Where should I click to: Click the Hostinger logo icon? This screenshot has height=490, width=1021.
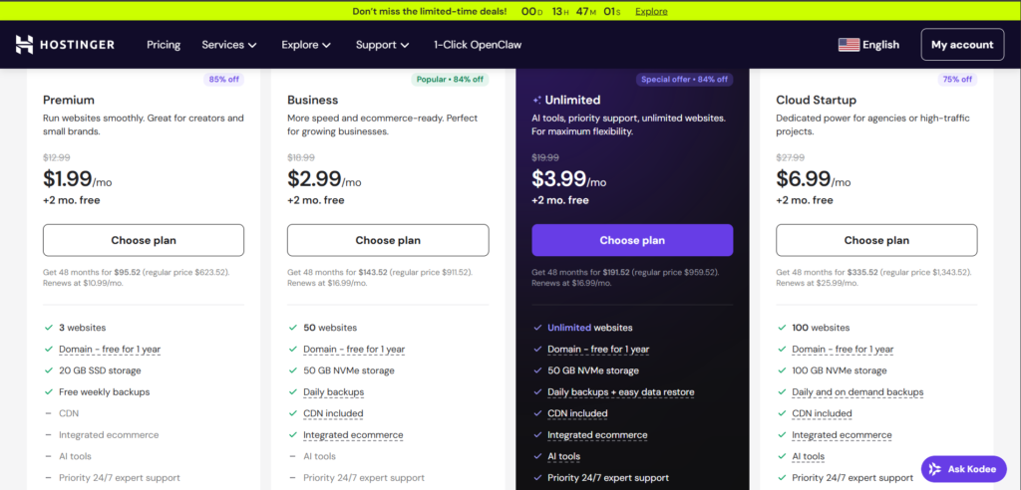coord(25,45)
